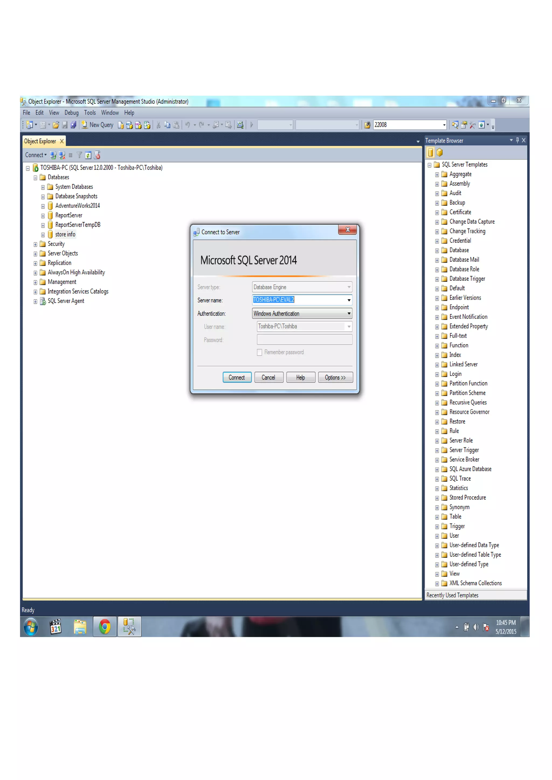Open the Debug menu
Screen dimensions: 552x780
click(71, 112)
